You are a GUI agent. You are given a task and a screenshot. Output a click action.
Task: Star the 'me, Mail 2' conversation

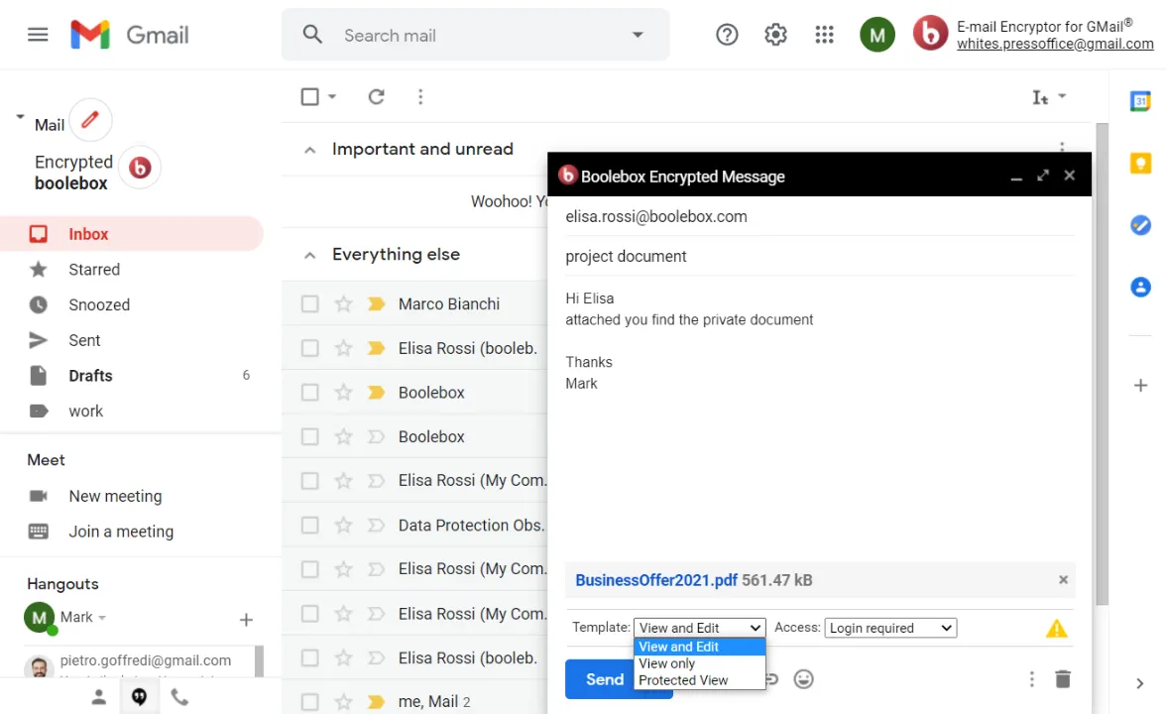pos(343,701)
